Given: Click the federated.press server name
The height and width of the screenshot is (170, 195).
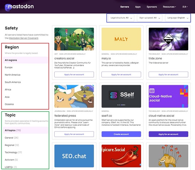Looking at the screenshot, I should [x=65, y=116].
